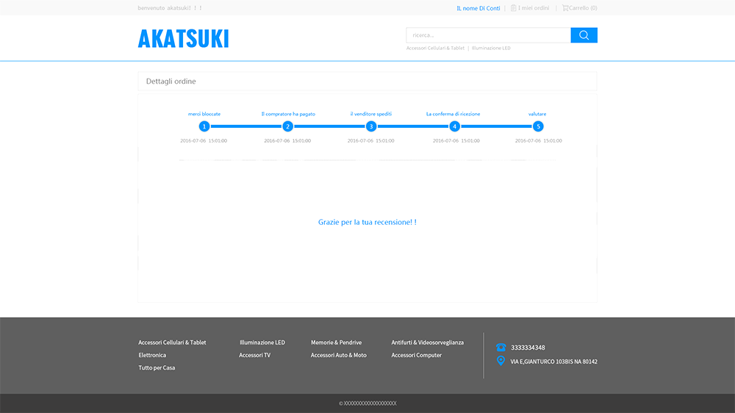Image resolution: width=735 pixels, height=413 pixels.
Task: Select step 2 circle in order progress
Action: tap(288, 126)
